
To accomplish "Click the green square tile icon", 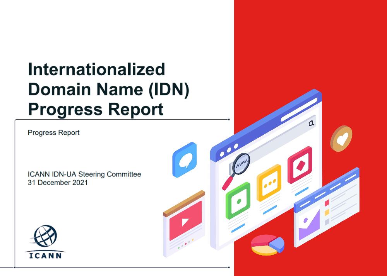I will [x=238, y=201].
